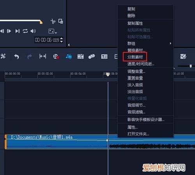
Task: Click ruler at 00:00:00:00 mark
Action: point(12,73)
